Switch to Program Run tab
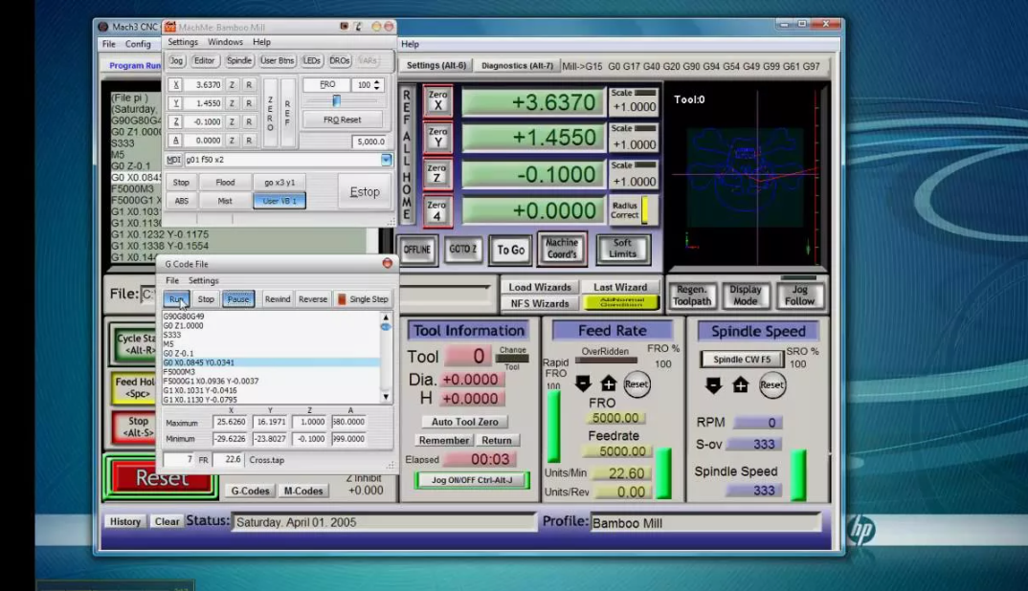Image resolution: width=1028 pixels, height=591 pixels. point(134,66)
